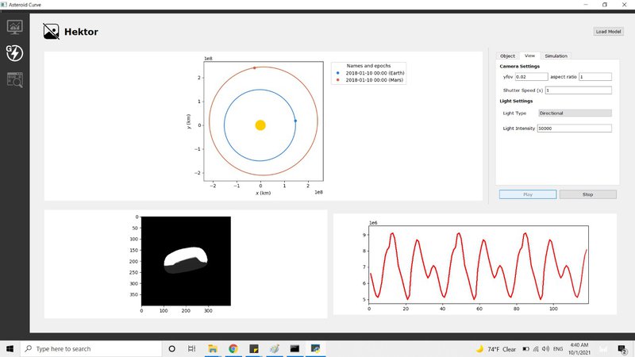Screen dimensions: 635x357
Task: Open Task View on the taskbar
Action: [x=192, y=348]
